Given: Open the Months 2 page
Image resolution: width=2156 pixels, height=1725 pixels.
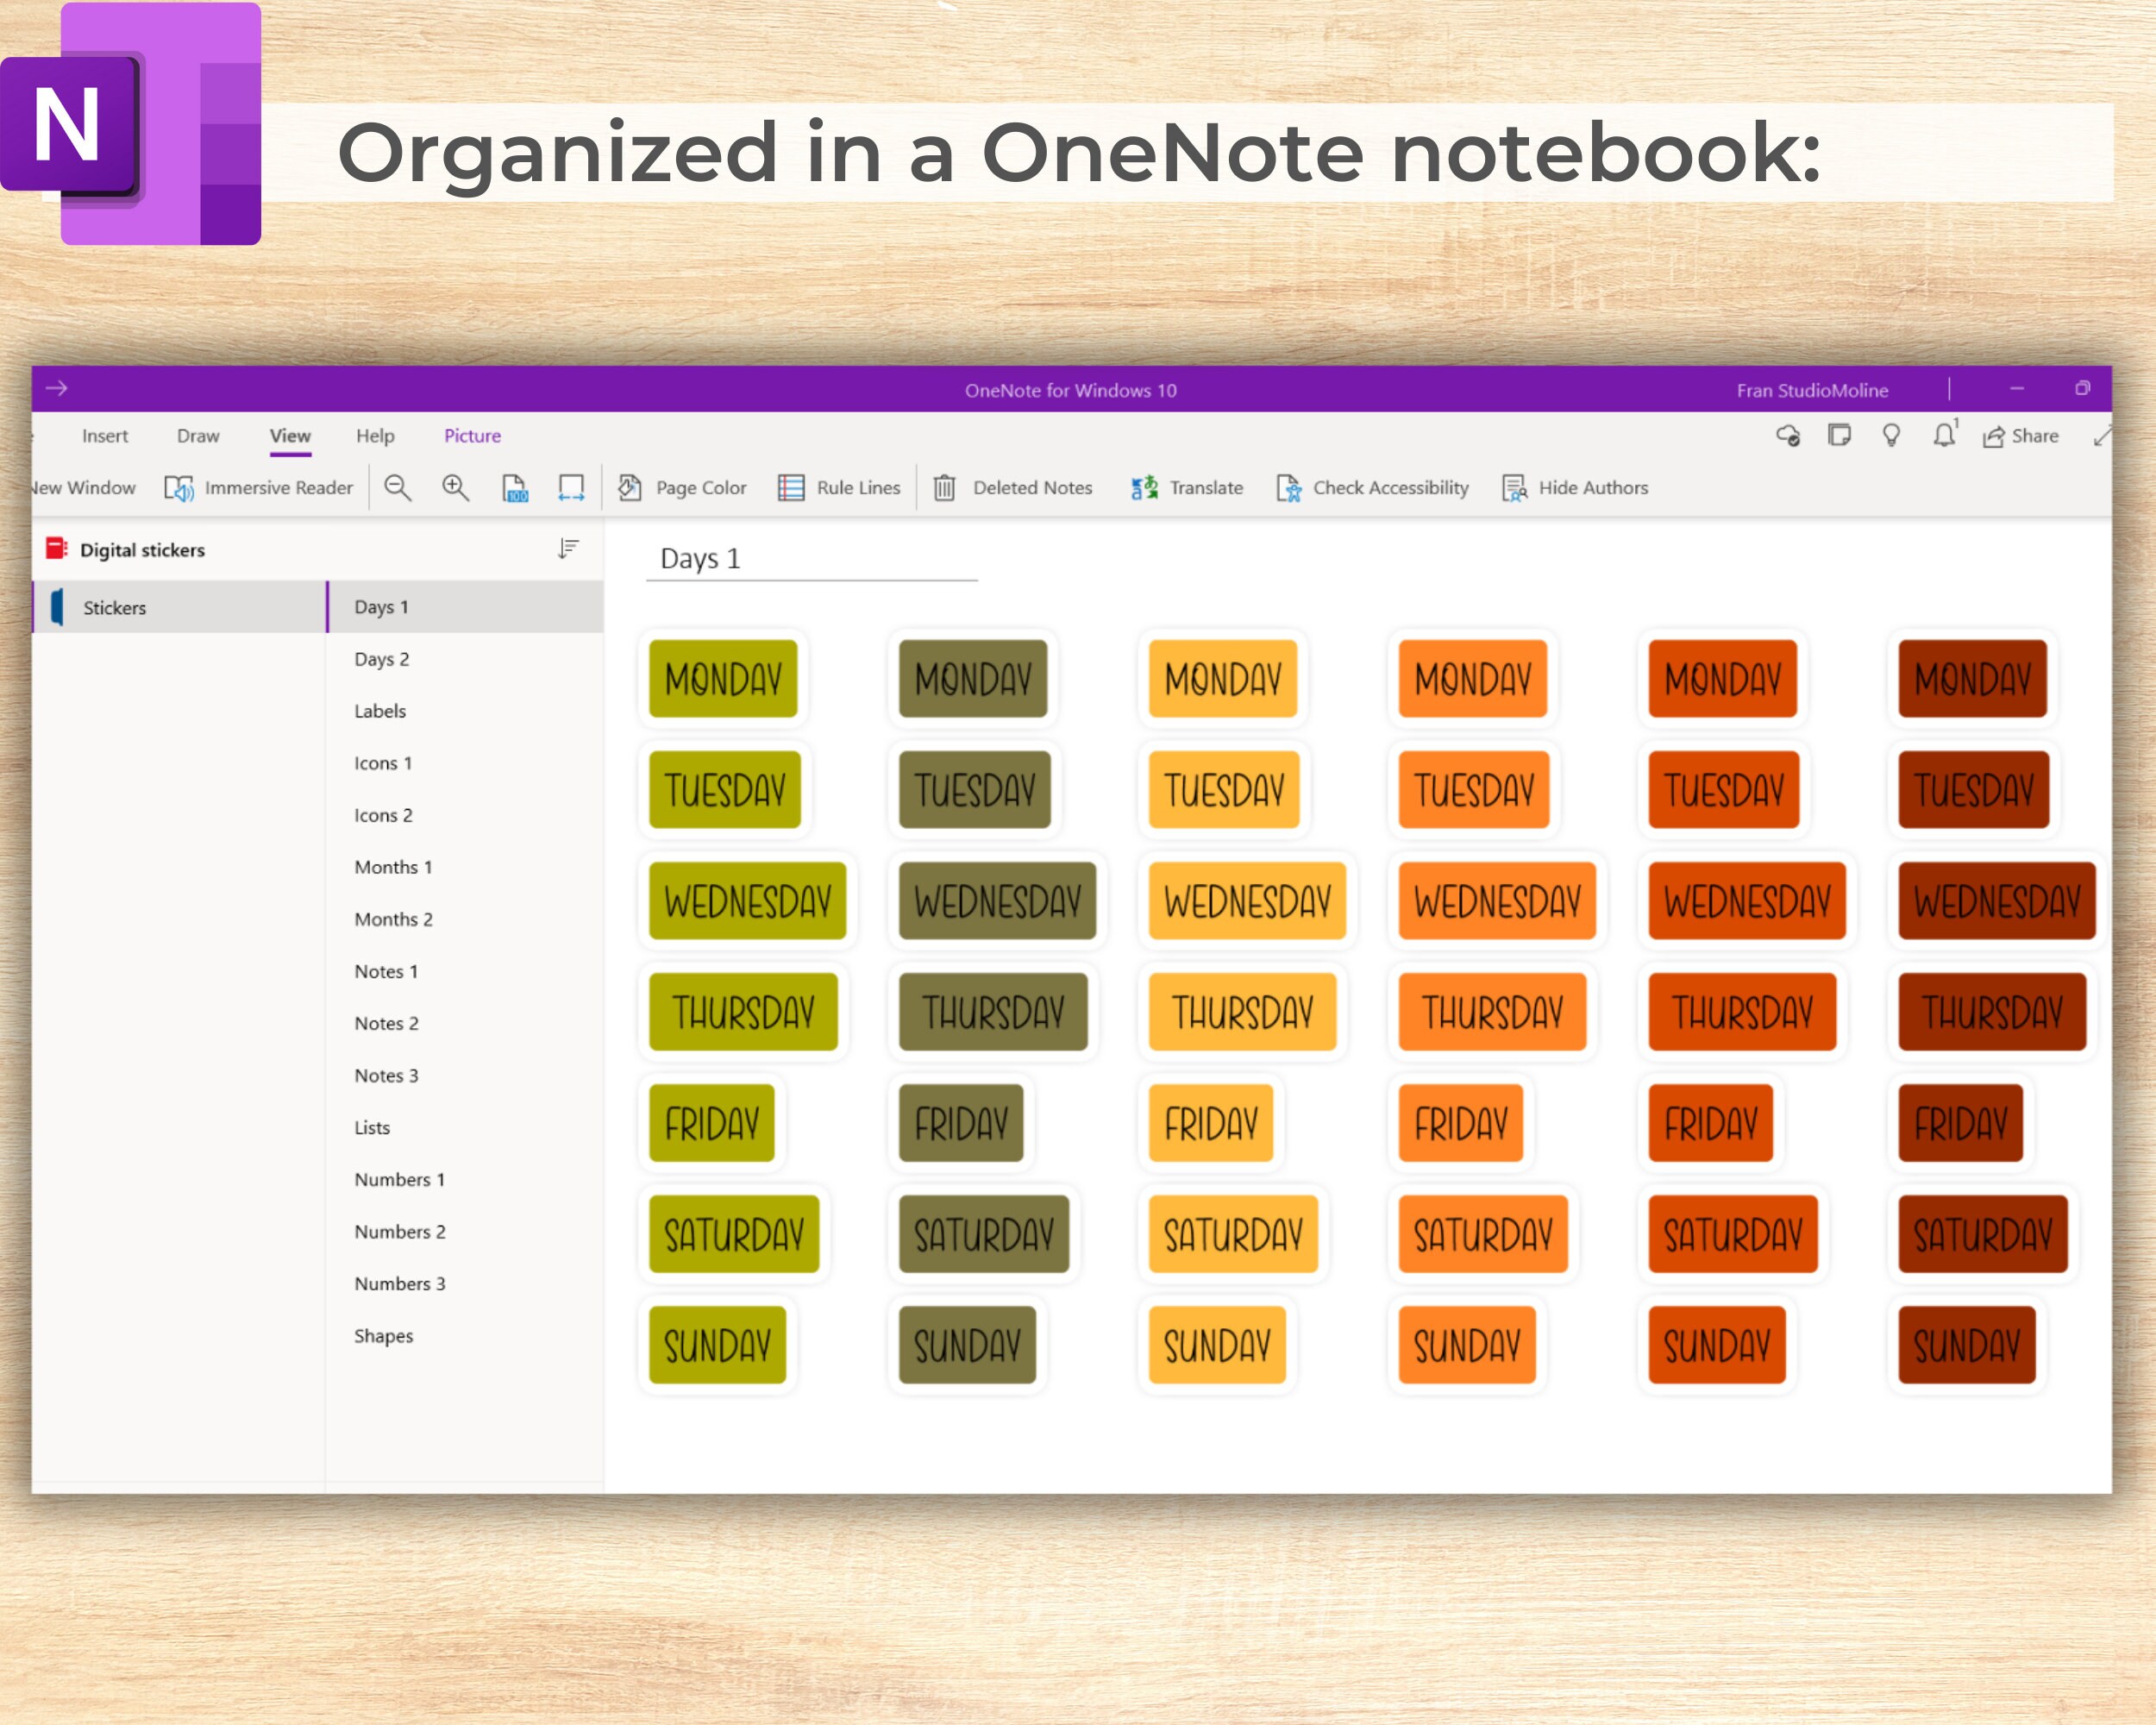Looking at the screenshot, I should 466,919.
